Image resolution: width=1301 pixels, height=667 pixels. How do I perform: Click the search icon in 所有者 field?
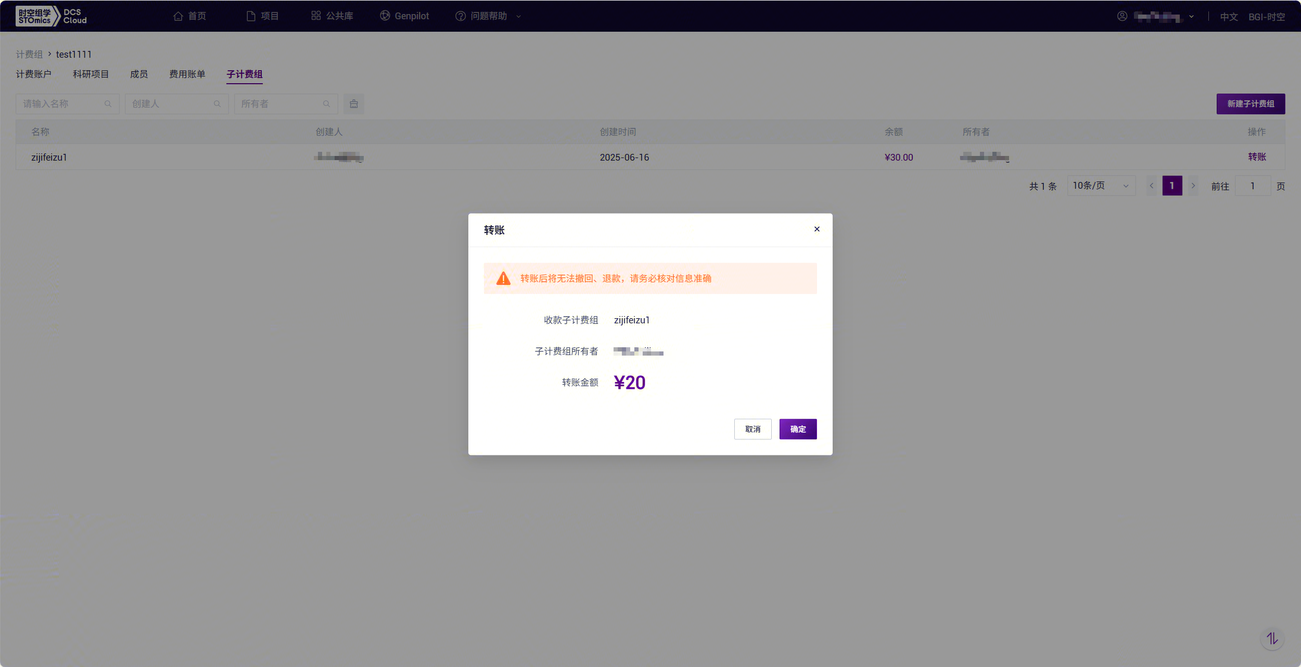pos(326,104)
